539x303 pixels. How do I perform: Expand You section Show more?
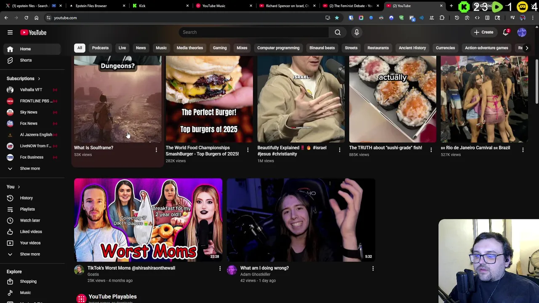coord(32,254)
